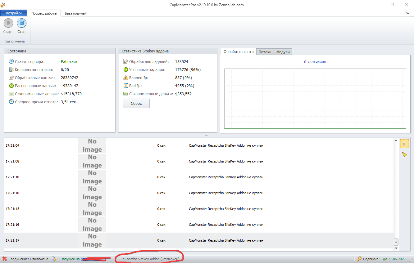Click the No Image thumbnail at 17:21:04

click(92, 145)
